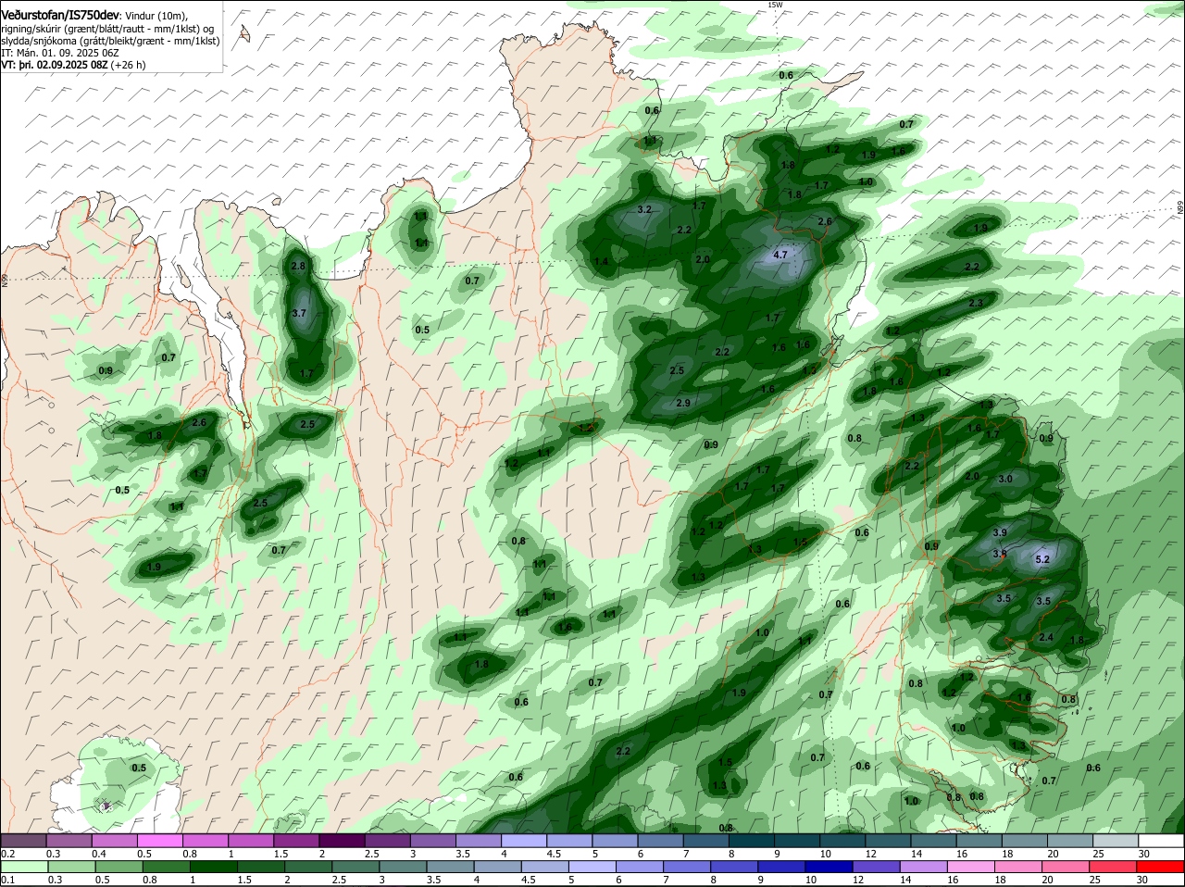
Task: Click the 2.8 value label
Action: click(x=298, y=266)
